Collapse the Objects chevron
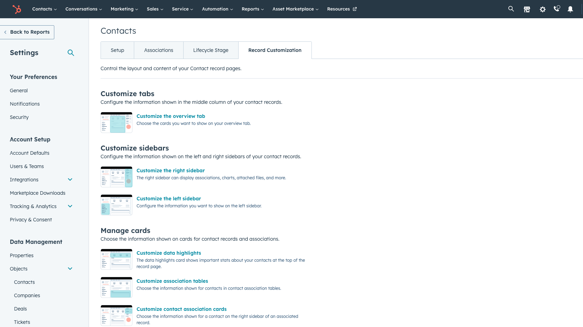 tap(70, 269)
